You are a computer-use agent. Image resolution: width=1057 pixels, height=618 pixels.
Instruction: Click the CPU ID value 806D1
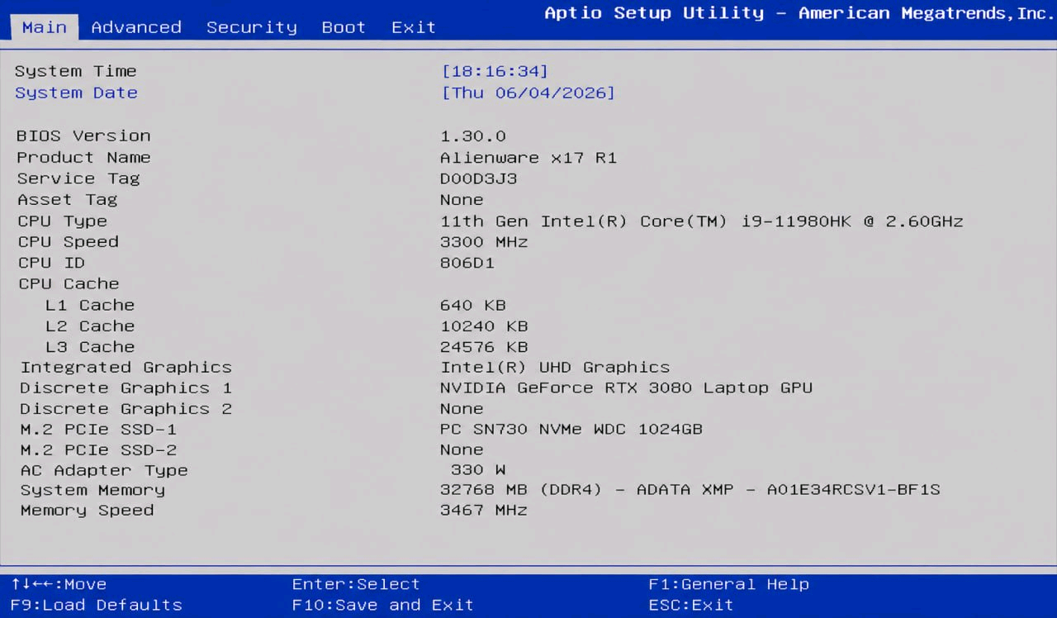pos(467,263)
